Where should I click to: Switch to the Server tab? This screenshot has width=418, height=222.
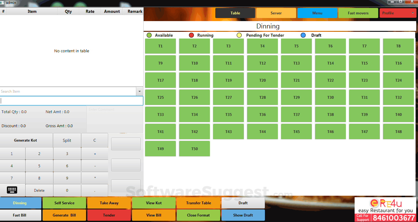click(x=276, y=13)
